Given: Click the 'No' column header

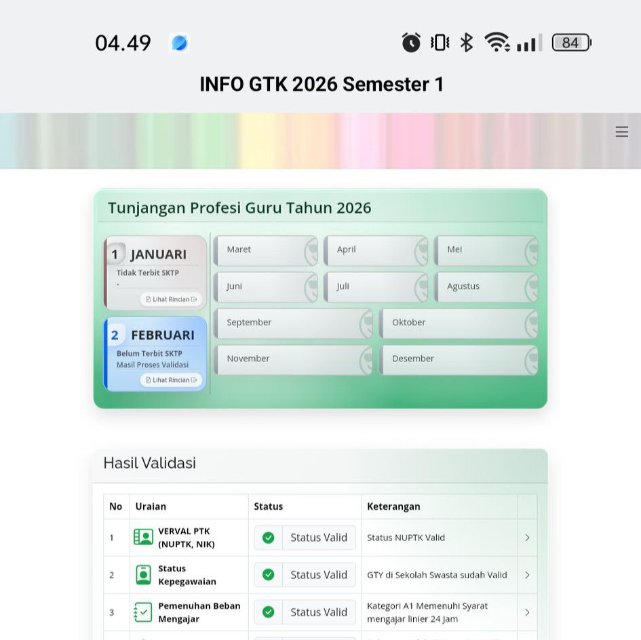Looking at the screenshot, I should coord(116,506).
